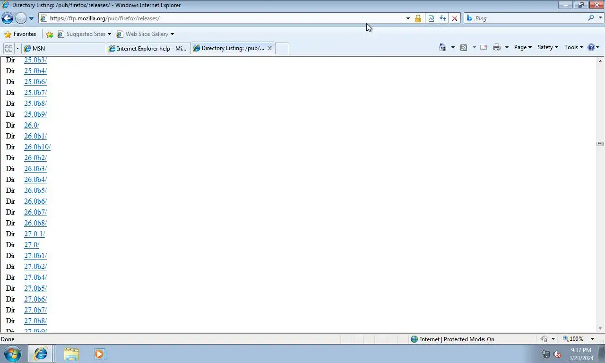The image size is (605, 363).
Task: Click the Stop loading icon
Action: [x=455, y=18]
